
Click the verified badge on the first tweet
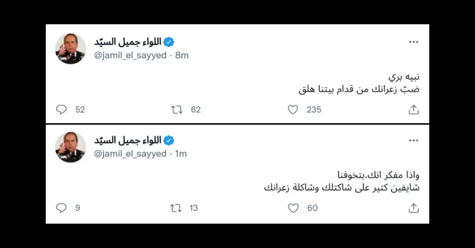(x=169, y=42)
